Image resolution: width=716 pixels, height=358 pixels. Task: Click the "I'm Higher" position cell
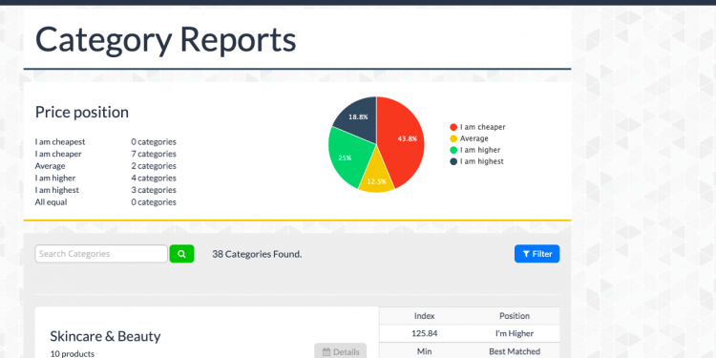coord(515,333)
